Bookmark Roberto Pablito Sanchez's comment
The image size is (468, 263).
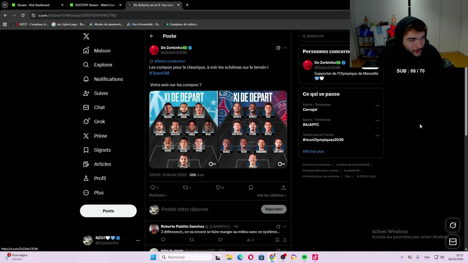pyautogui.click(x=277, y=240)
